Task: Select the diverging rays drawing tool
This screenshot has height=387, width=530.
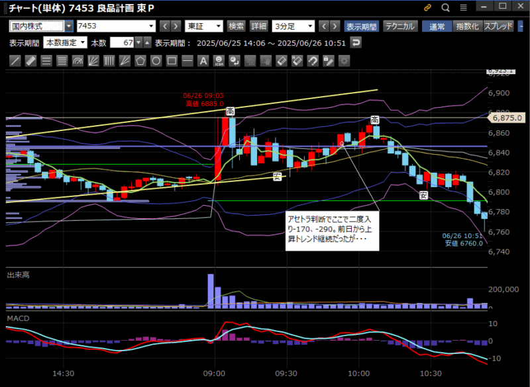Action: tap(125, 61)
